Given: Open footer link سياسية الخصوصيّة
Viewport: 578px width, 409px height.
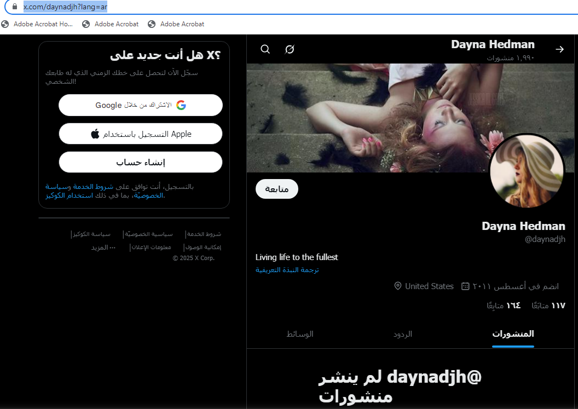Looking at the screenshot, I should [148, 234].
